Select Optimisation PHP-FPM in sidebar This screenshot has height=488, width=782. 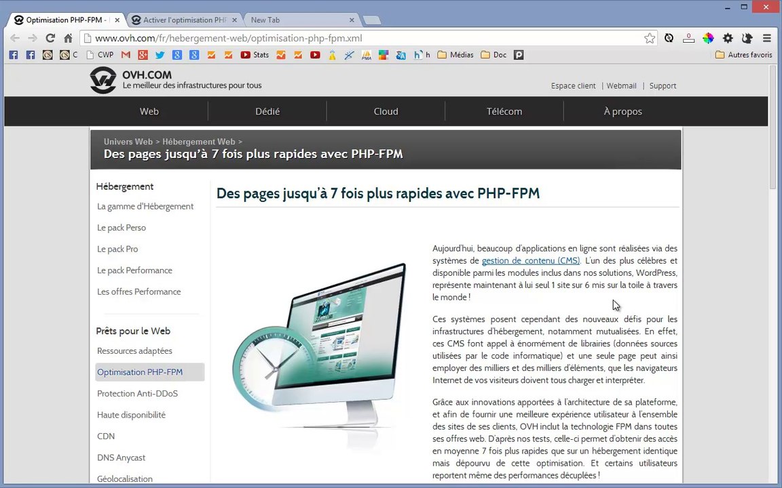[x=149, y=372]
